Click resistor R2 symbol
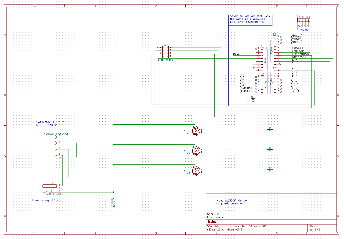344x239 pixels. pyautogui.click(x=270, y=151)
